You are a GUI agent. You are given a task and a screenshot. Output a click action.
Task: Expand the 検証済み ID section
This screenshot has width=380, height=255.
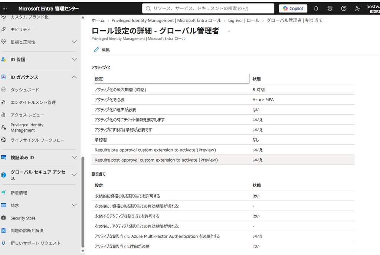coord(74,158)
